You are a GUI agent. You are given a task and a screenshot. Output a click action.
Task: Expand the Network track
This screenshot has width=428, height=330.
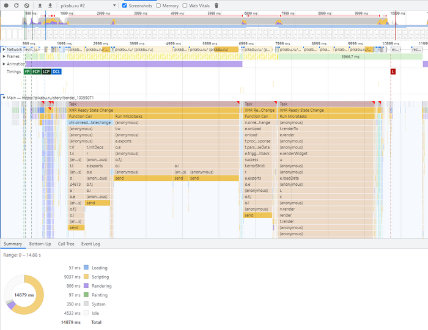click(x=3, y=49)
